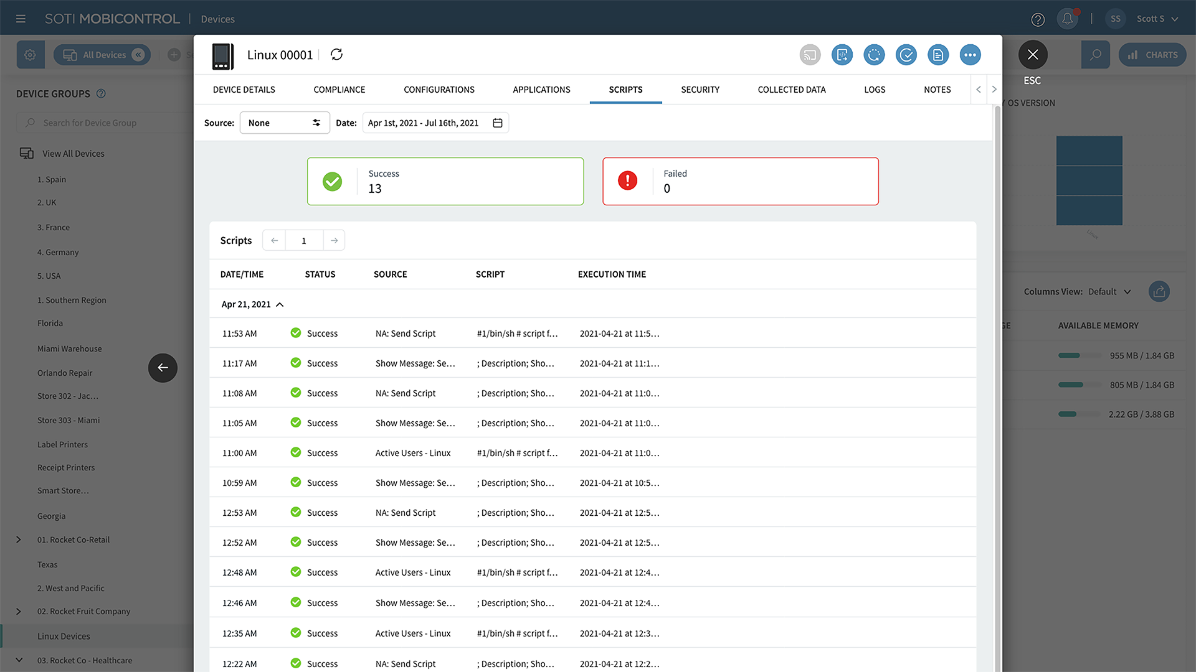Click the calendar icon in date field
Viewport: 1196px width, 672px height.
[x=498, y=123]
